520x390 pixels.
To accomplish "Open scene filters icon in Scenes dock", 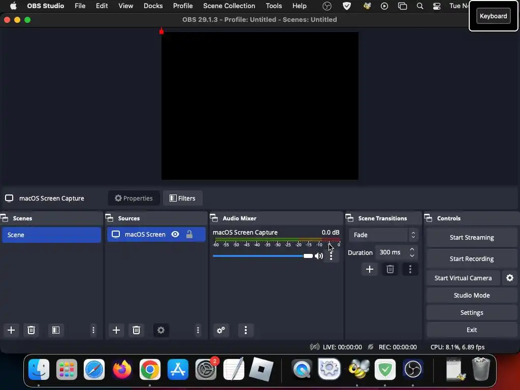I will pyautogui.click(x=56, y=330).
